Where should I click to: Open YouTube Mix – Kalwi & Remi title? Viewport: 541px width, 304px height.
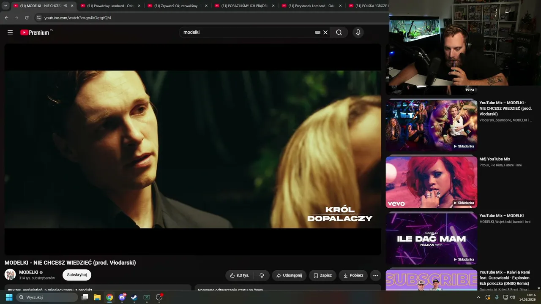[505, 278]
